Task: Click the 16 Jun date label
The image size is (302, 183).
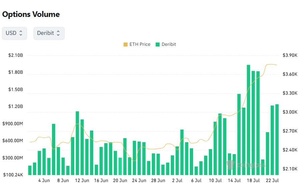Action: point(101,180)
